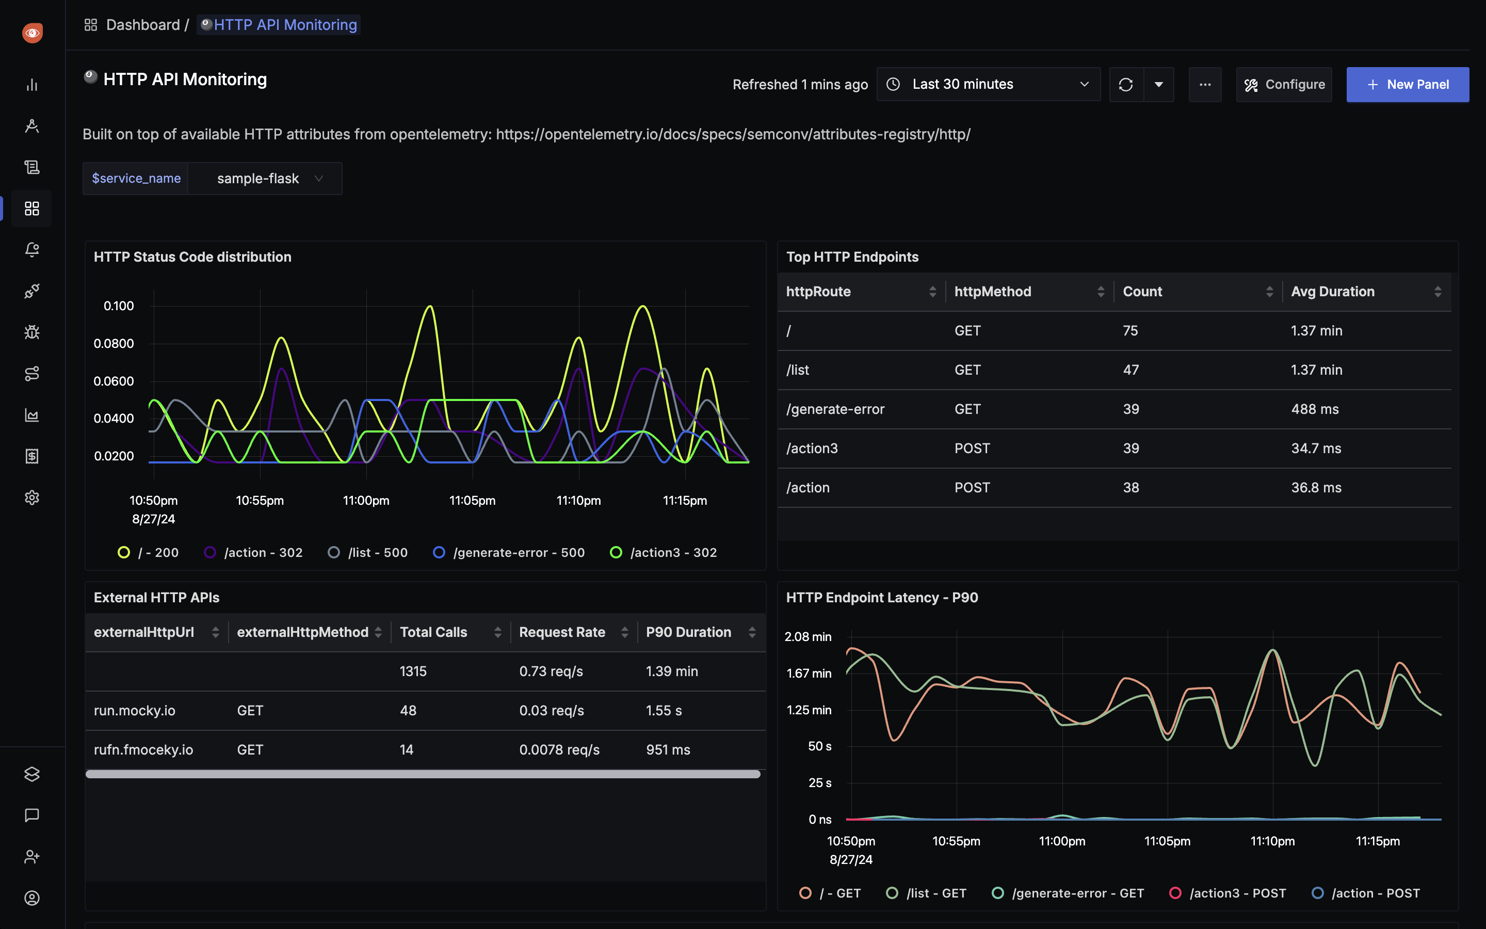Click the External HTTP APIs panel title
The image size is (1486, 929).
[x=156, y=597]
